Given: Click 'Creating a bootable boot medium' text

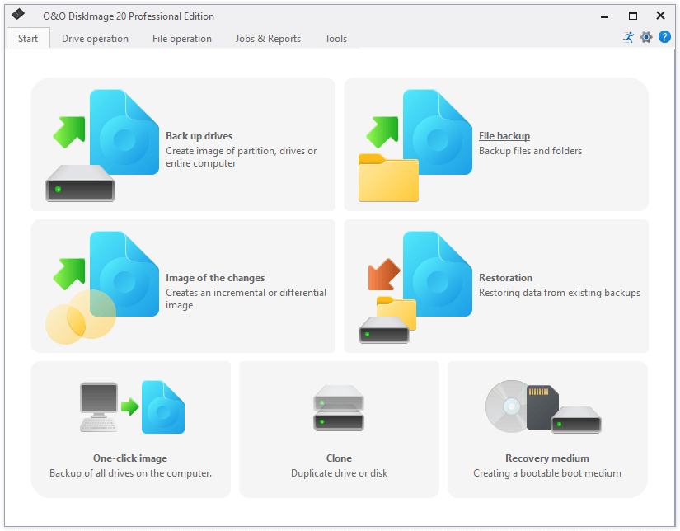Looking at the screenshot, I should click(547, 473).
